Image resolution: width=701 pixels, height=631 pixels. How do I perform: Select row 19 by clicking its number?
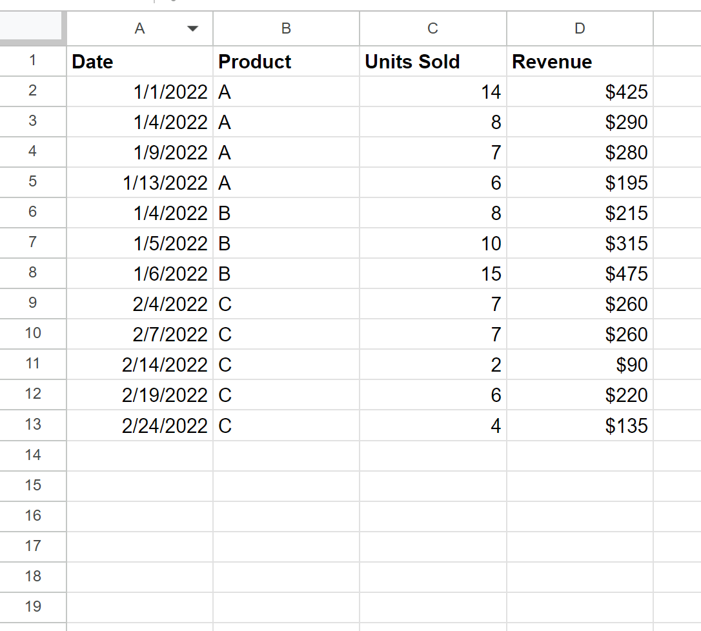coord(32,607)
